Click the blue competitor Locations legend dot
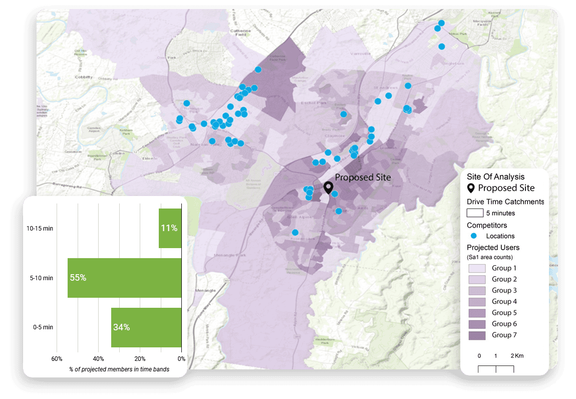 pyautogui.click(x=473, y=236)
